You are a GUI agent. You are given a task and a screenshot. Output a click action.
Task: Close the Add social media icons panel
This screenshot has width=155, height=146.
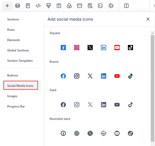tap(148, 19)
